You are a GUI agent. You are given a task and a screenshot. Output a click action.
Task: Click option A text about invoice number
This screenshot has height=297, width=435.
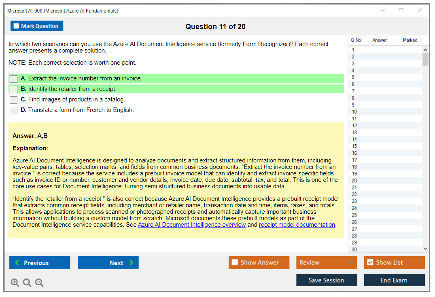85,78
